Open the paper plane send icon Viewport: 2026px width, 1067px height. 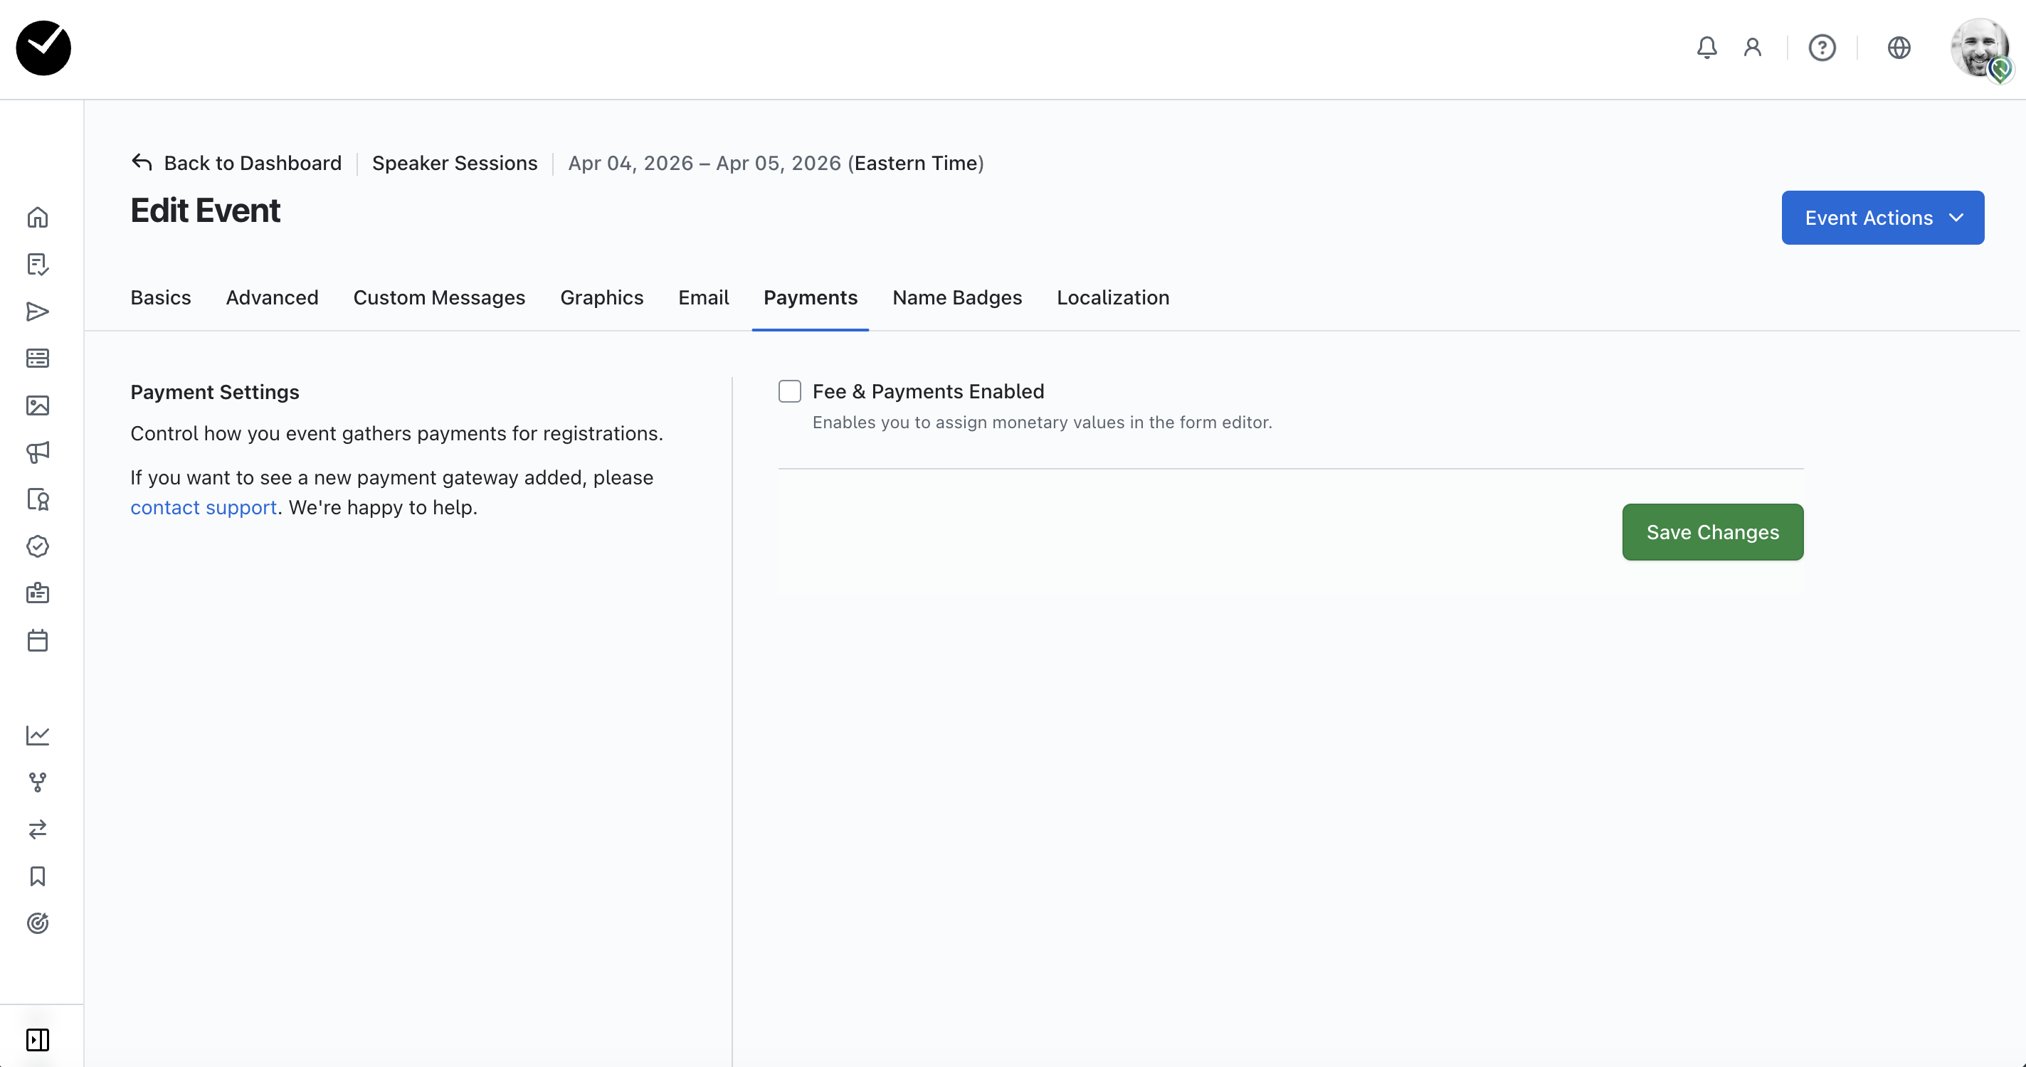click(38, 312)
